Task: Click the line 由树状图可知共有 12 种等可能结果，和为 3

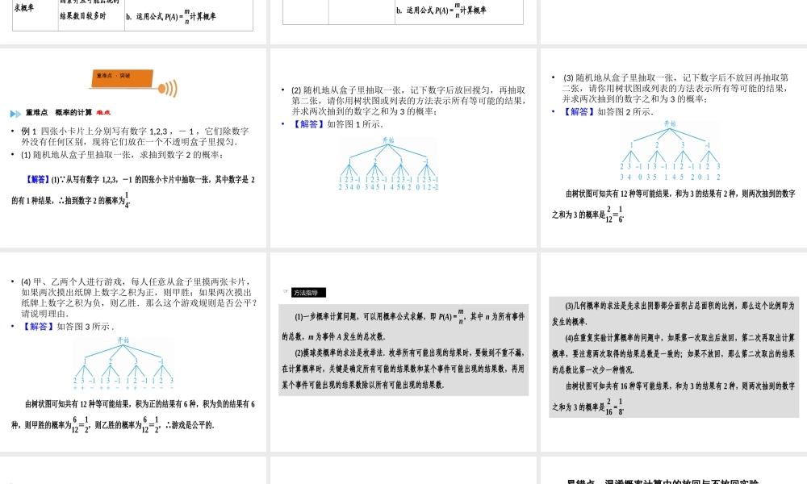Action: click(680, 194)
